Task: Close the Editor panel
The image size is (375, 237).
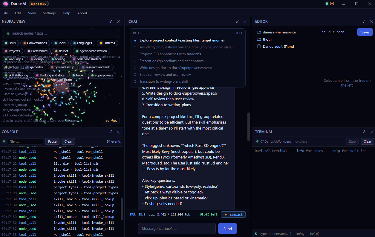Action: pos(372,21)
